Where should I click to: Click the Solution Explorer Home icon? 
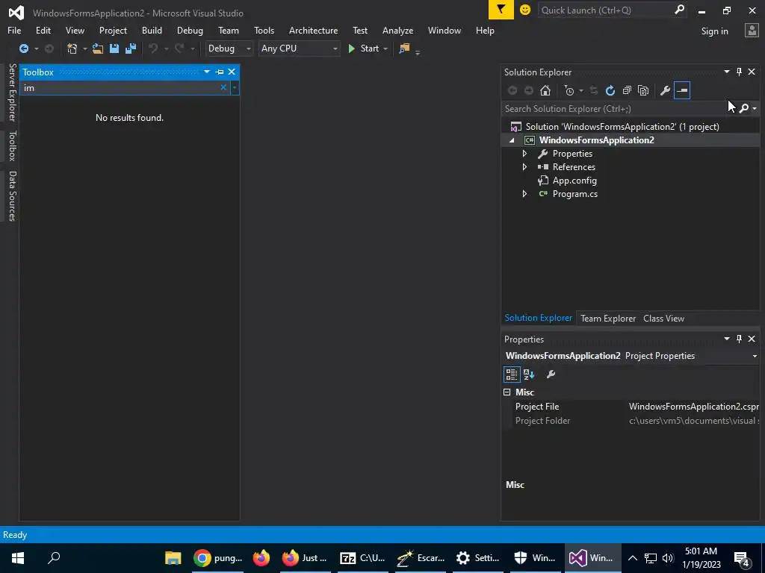click(x=545, y=90)
